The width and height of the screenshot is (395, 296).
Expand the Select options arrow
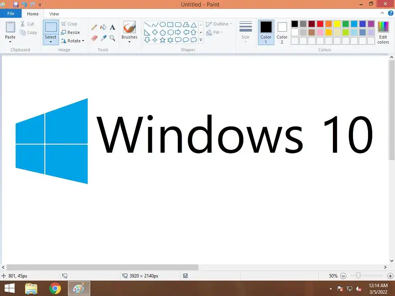pos(51,42)
